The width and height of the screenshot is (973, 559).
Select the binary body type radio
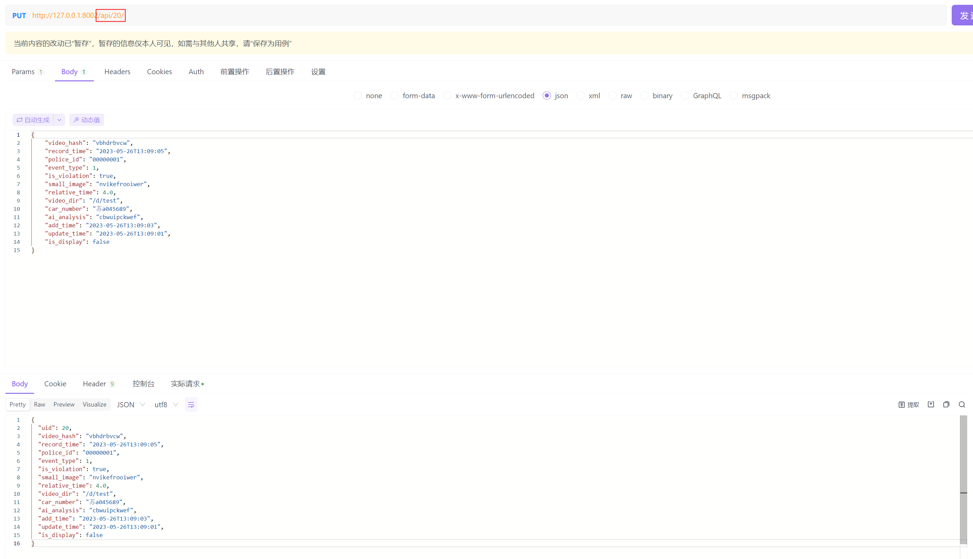pyautogui.click(x=644, y=95)
